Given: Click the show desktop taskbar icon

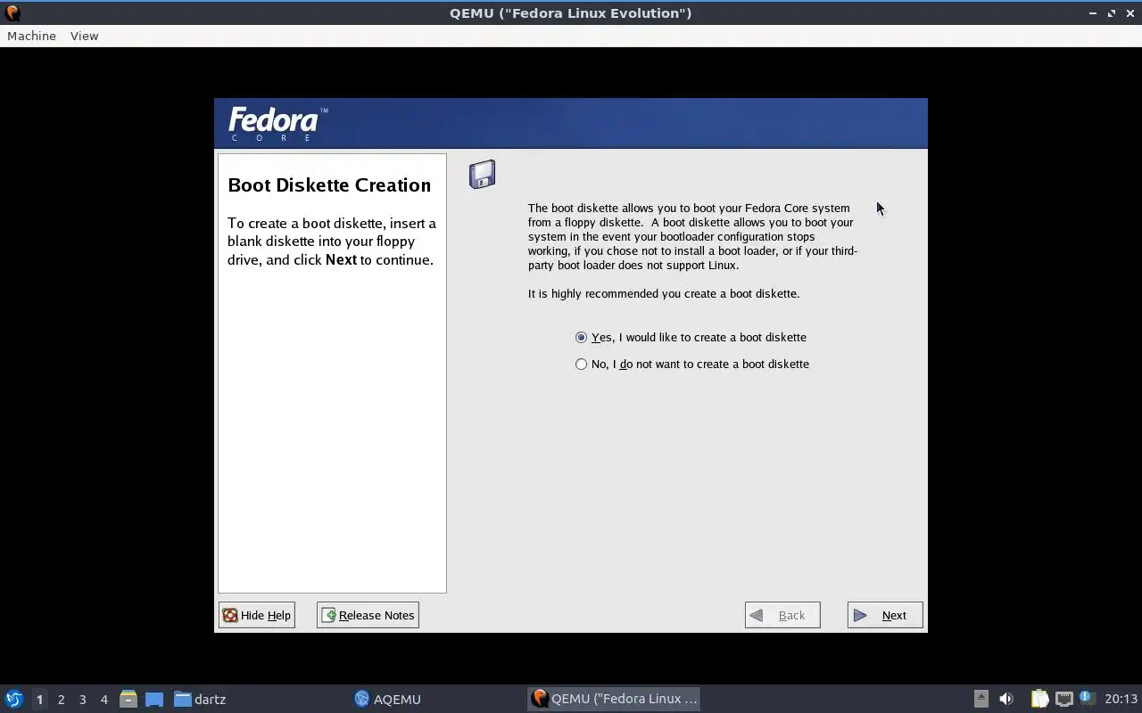Looking at the screenshot, I should [x=154, y=699].
